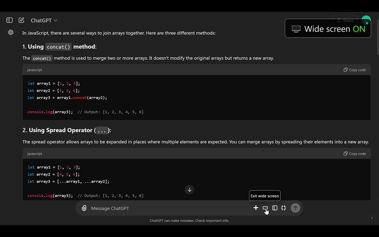The height and width of the screenshot is (237, 379).
Task: Close the Wide screen ON notification
Action: pos(367,23)
